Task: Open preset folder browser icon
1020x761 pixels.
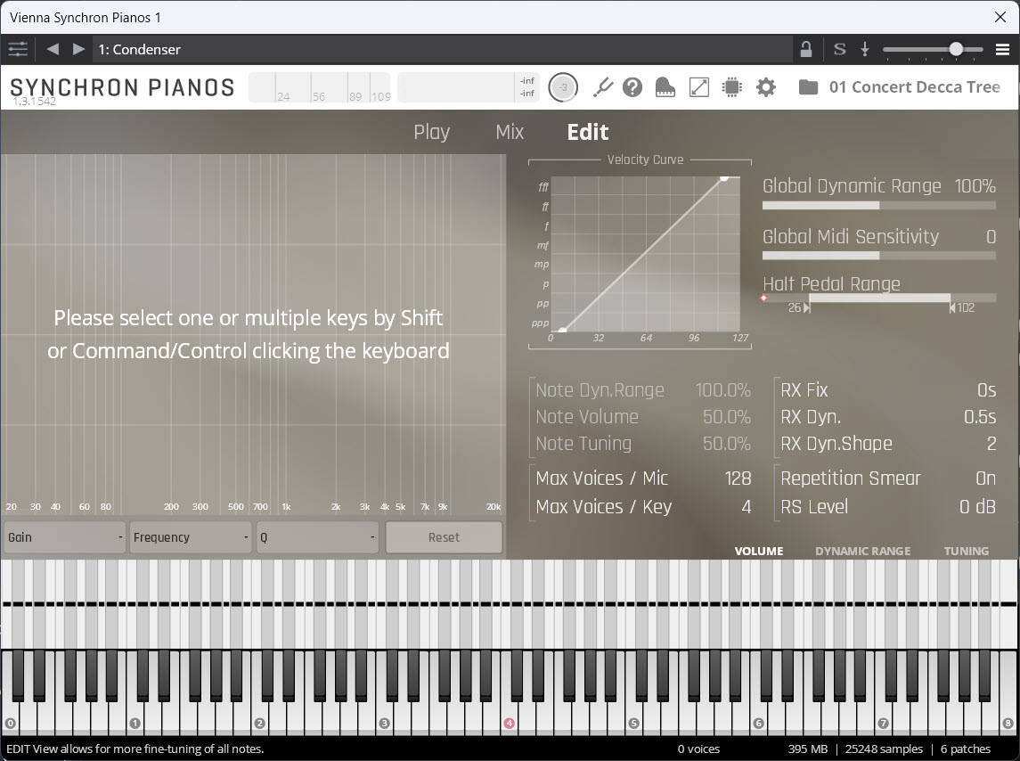Action: (808, 87)
